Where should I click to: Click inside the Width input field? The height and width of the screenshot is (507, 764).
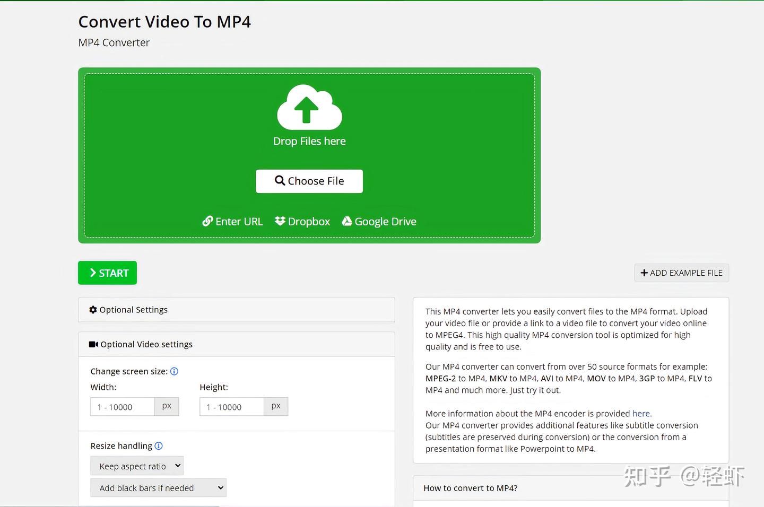(x=122, y=407)
